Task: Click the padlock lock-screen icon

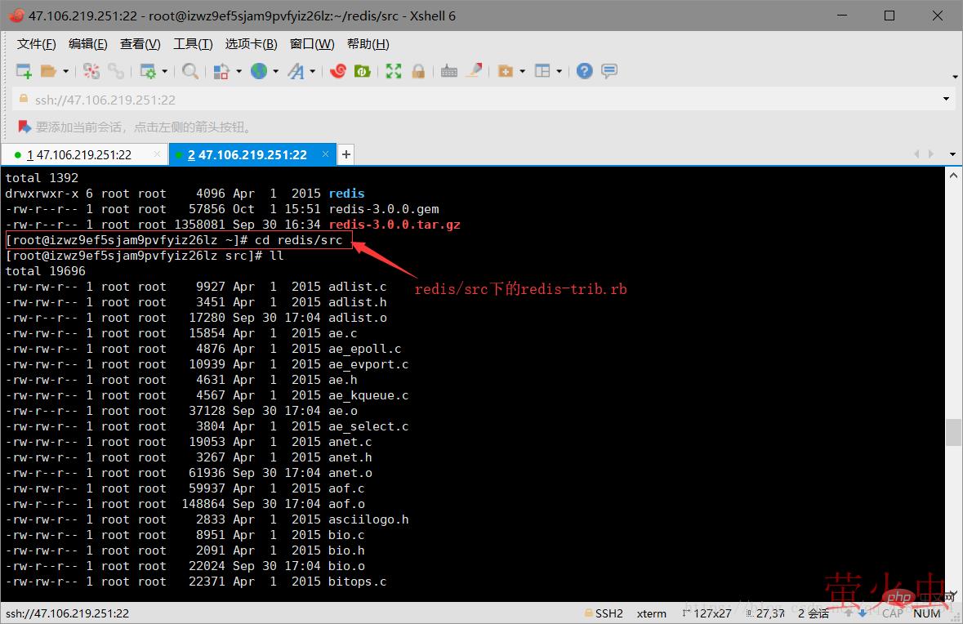Action: [418, 72]
